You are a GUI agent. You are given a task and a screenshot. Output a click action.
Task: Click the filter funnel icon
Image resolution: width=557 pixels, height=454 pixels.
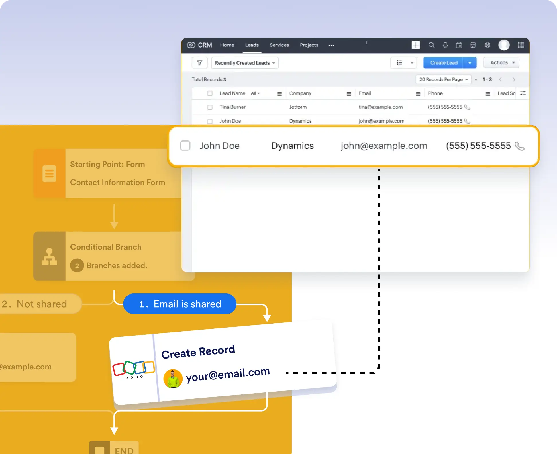tap(200, 63)
